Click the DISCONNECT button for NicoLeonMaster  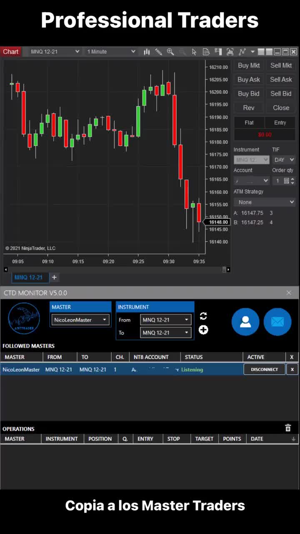click(264, 370)
